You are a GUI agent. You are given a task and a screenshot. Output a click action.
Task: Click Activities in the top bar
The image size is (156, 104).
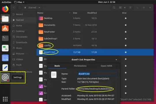pos(6,2)
